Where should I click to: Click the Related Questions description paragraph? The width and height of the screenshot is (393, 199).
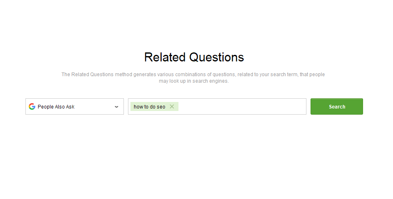click(193, 78)
